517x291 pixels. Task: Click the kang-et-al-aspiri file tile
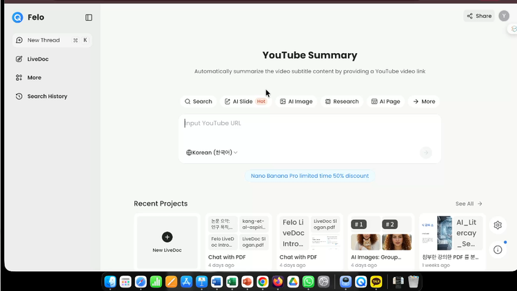click(254, 224)
